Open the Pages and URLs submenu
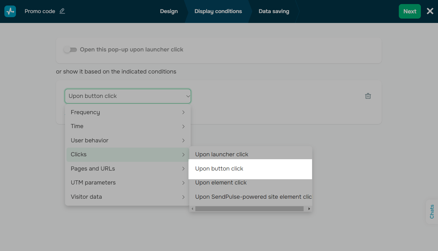Viewport: 438px width, 251px height. coord(128,169)
